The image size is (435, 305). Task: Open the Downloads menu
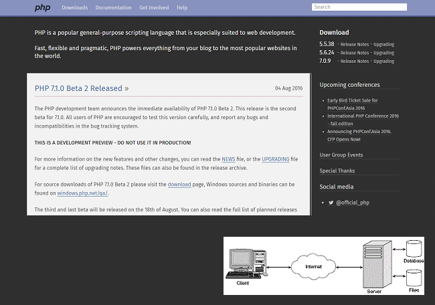click(75, 8)
